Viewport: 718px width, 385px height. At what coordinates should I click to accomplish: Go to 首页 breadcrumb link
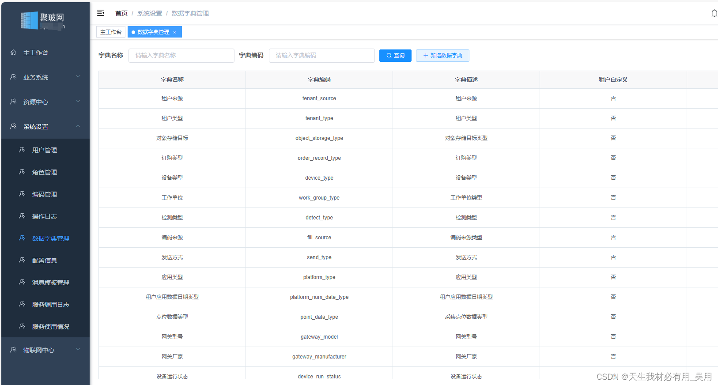121,13
